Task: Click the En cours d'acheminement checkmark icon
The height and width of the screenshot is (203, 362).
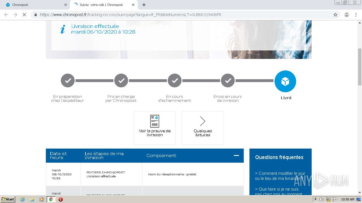Action: pyautogui.click(x=174, y=81)
